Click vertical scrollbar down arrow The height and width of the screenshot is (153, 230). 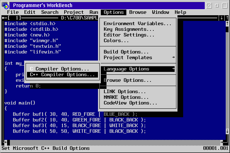point(227,131)
